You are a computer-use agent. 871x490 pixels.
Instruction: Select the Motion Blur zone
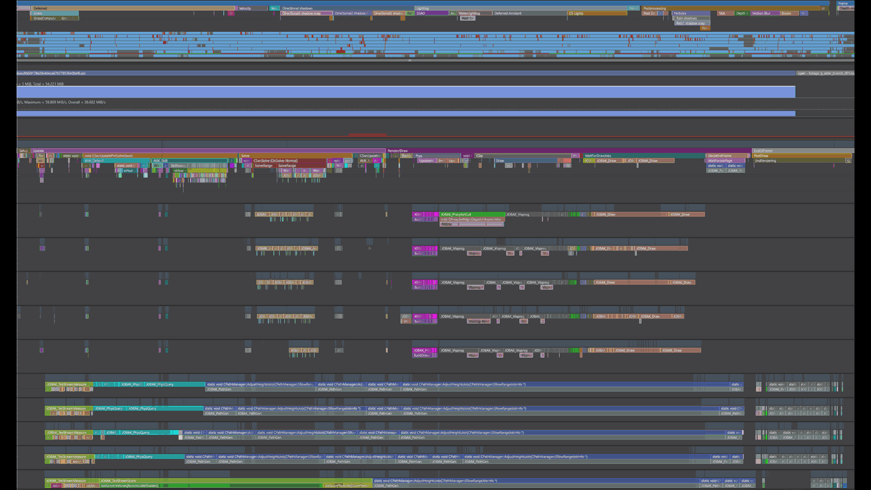[x=765, y=13]
